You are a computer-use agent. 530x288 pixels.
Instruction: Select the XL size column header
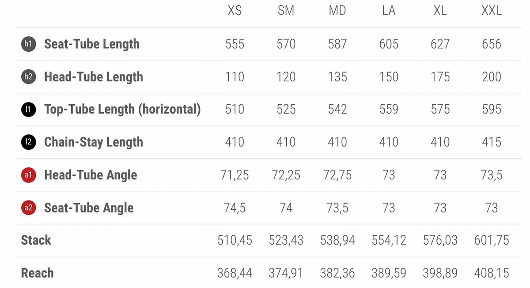click(440, 11)
